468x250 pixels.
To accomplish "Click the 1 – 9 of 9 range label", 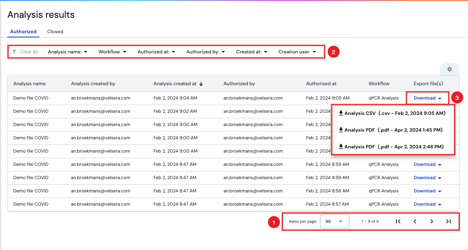I will coord(370,221).
